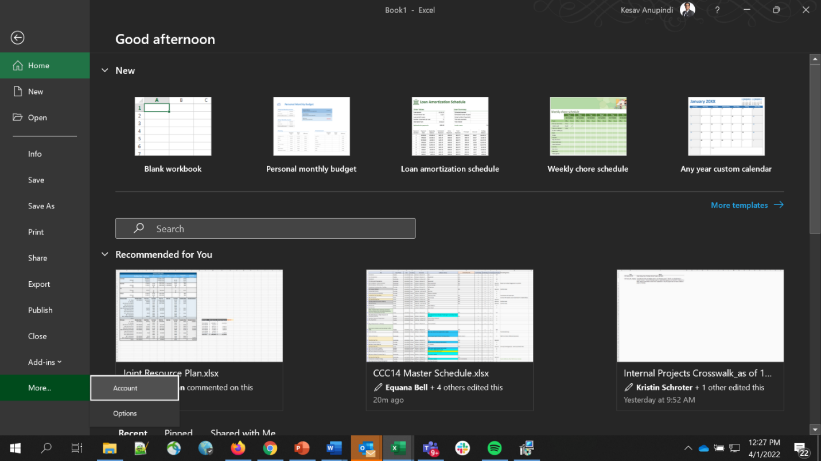Open Loan amortization schedule template
Screen dimensions: 821x461
[450, 135]
